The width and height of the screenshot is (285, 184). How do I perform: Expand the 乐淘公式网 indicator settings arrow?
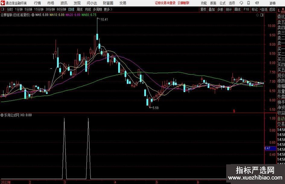2,115
